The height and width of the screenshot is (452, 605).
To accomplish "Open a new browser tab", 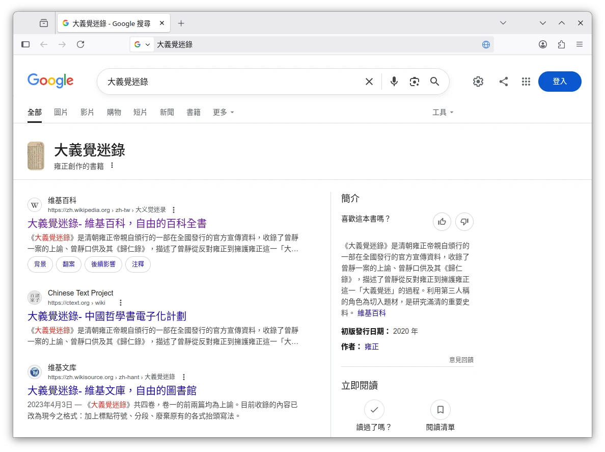I will point(181,23).
